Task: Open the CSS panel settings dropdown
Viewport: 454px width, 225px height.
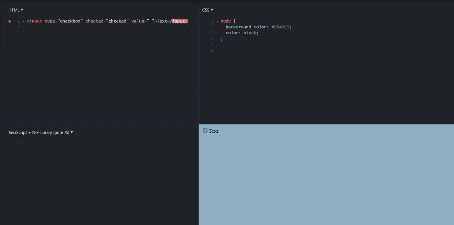Action: (208, 10)
